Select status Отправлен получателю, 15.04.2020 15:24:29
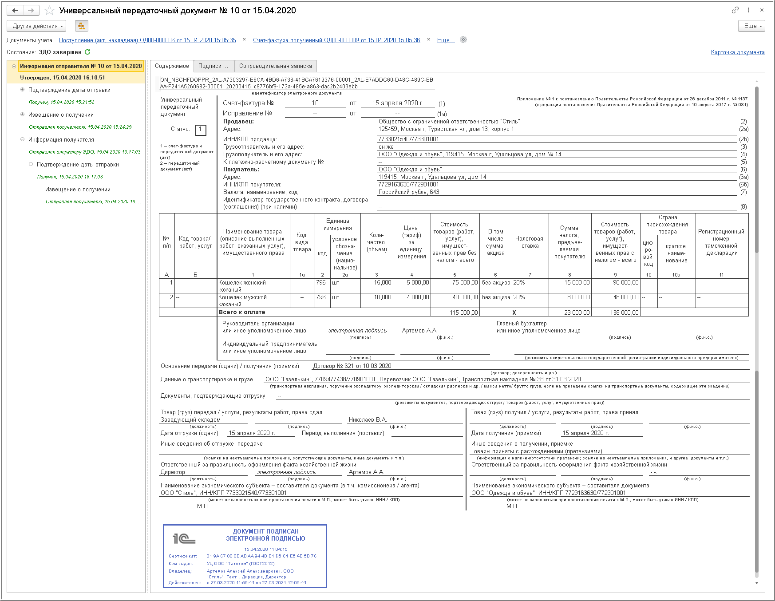The width and height of the screenshot is (775, 601). (x=80, y=127)
